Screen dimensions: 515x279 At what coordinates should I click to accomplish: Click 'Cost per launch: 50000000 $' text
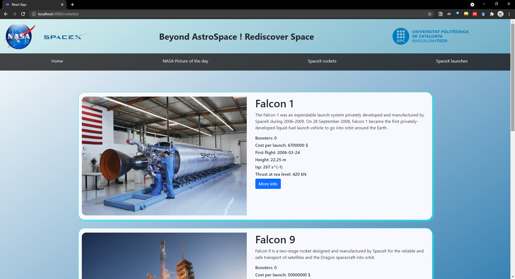click(x=283, y=275)
